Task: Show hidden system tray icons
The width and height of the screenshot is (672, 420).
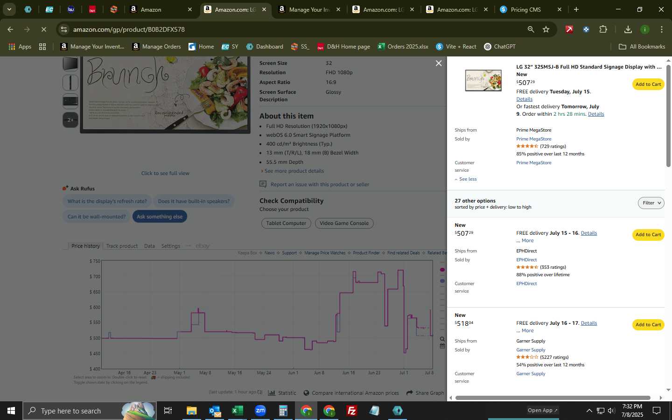Action: [x=589, y=411]
